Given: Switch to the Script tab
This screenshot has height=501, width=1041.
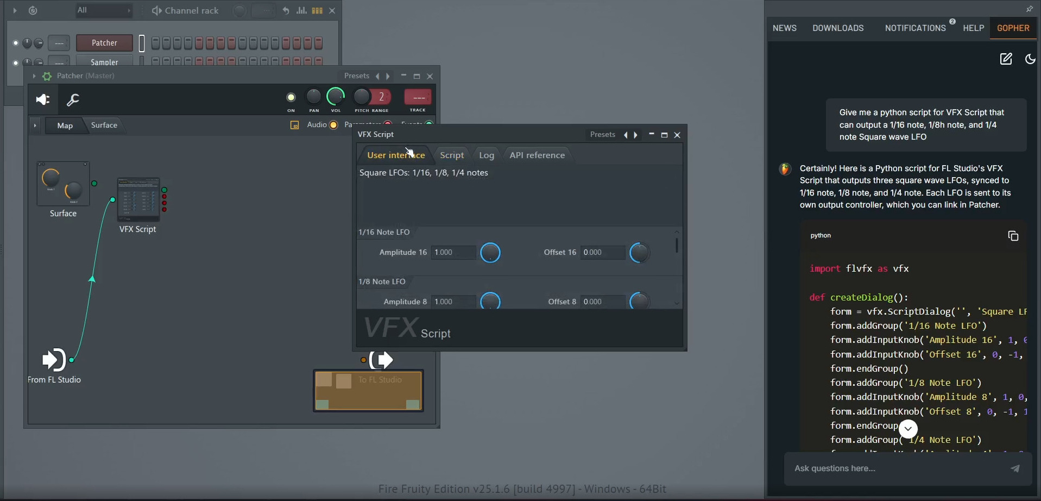Looking at the screenshot, I should click(452, 155).
